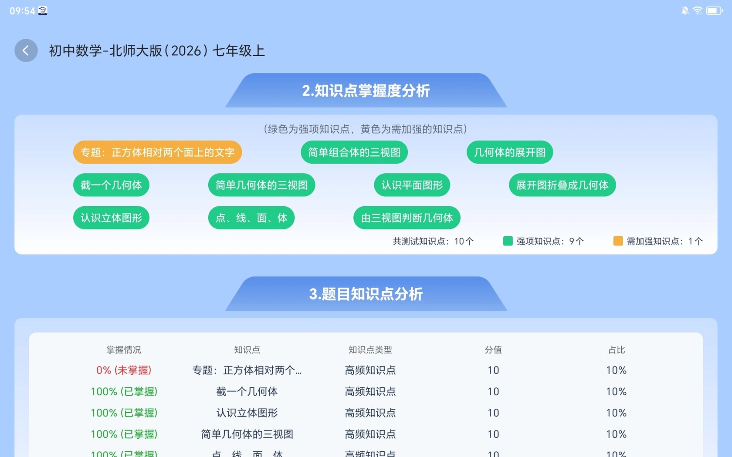Select the 认识平面图形 tag

coord(412,185)
